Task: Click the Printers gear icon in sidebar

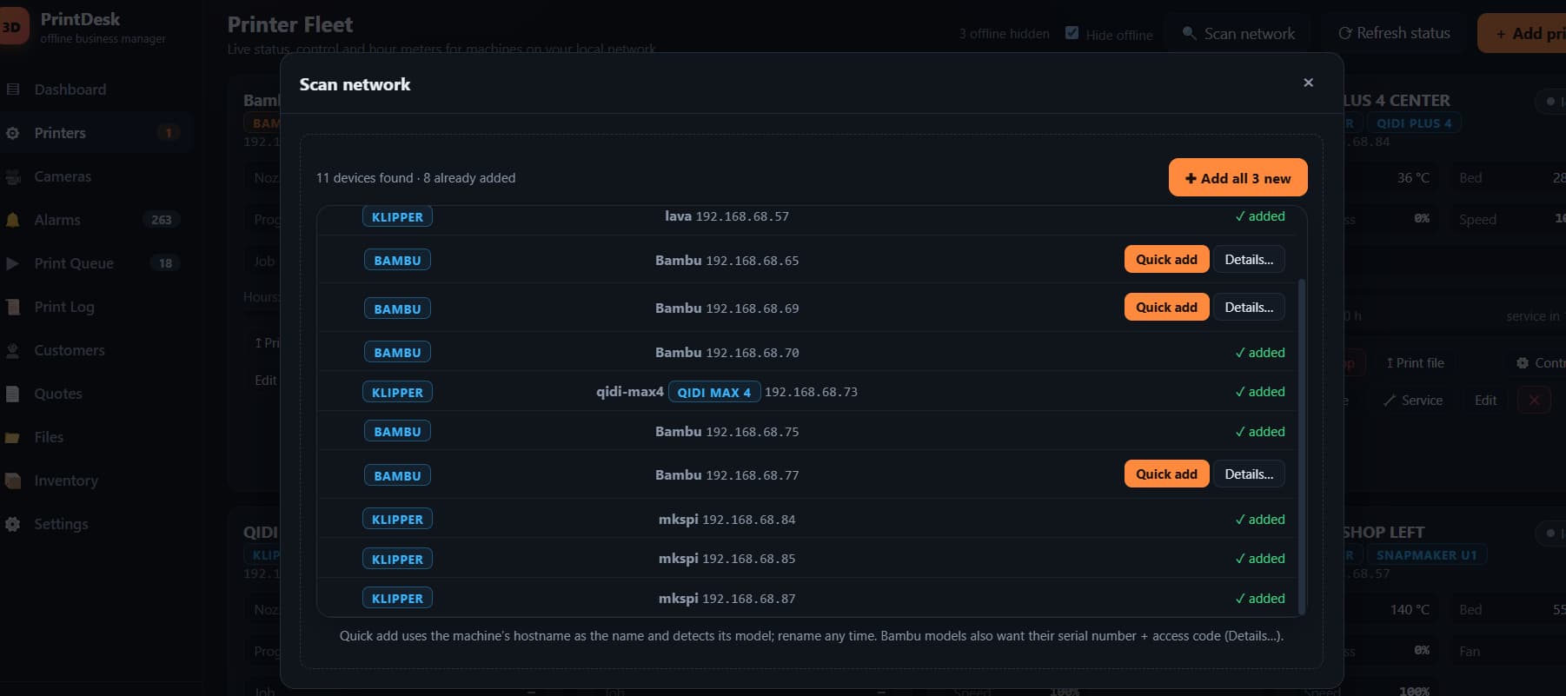Action: point(13,133)
